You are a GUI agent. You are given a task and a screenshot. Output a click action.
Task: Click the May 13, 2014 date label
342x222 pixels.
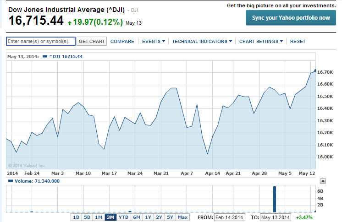[x=23, y=56]
